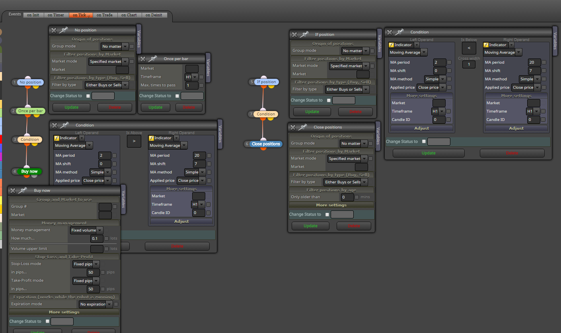The image size is (561, 333).
Task: Close the Close positions settings panel
Action: (x=293, y=127)
